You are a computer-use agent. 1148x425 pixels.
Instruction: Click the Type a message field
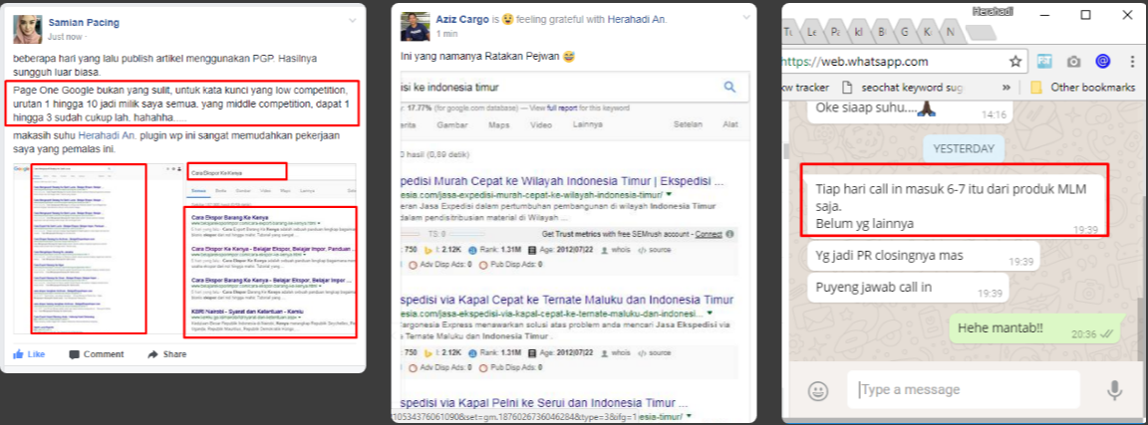964,390
